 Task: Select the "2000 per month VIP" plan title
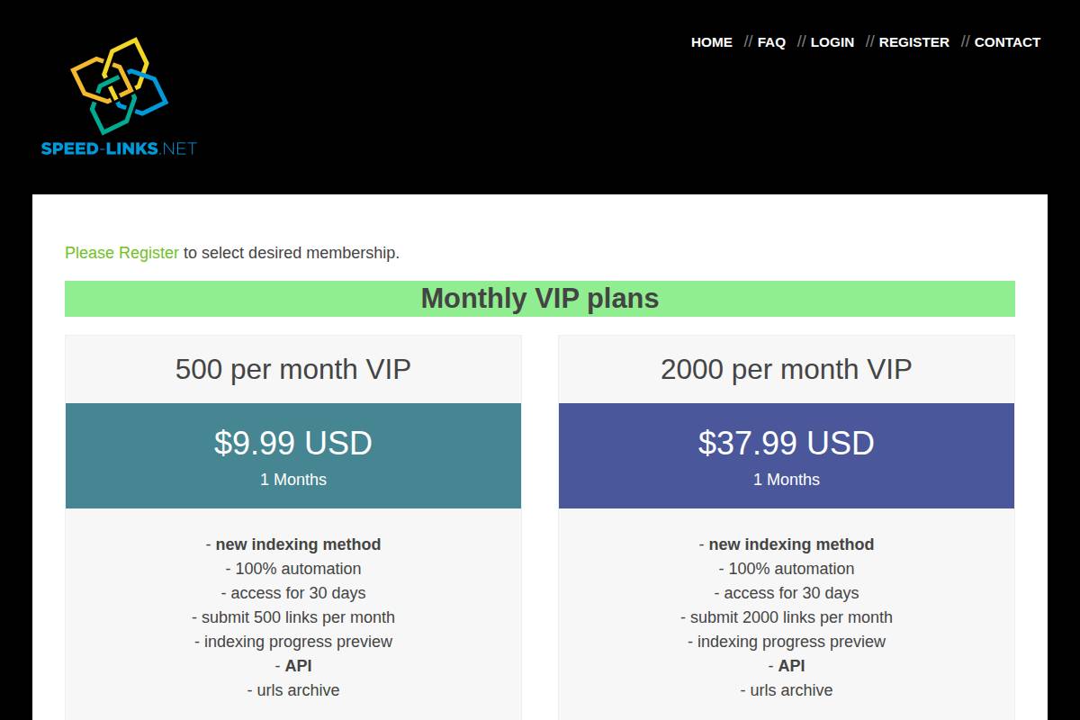(x=787, y=369)
